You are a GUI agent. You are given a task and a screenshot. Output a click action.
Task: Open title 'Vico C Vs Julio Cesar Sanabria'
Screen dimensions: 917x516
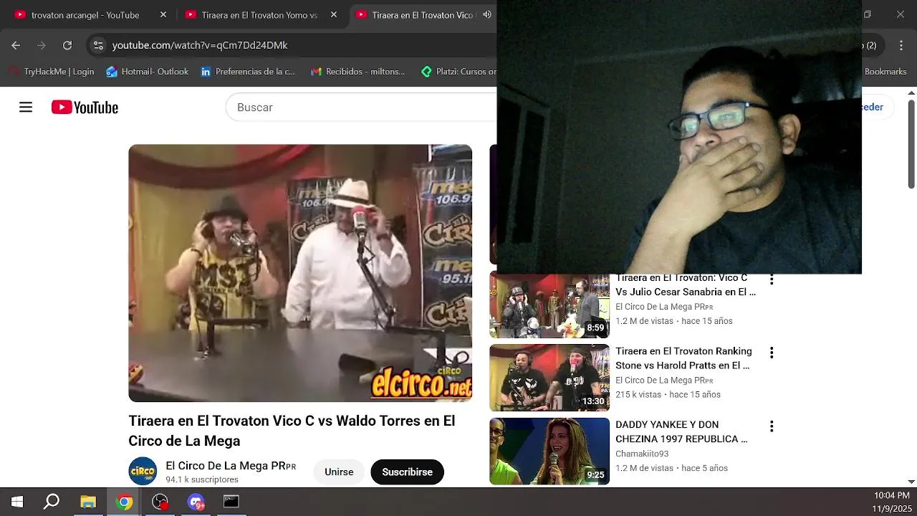coord(686,285)
